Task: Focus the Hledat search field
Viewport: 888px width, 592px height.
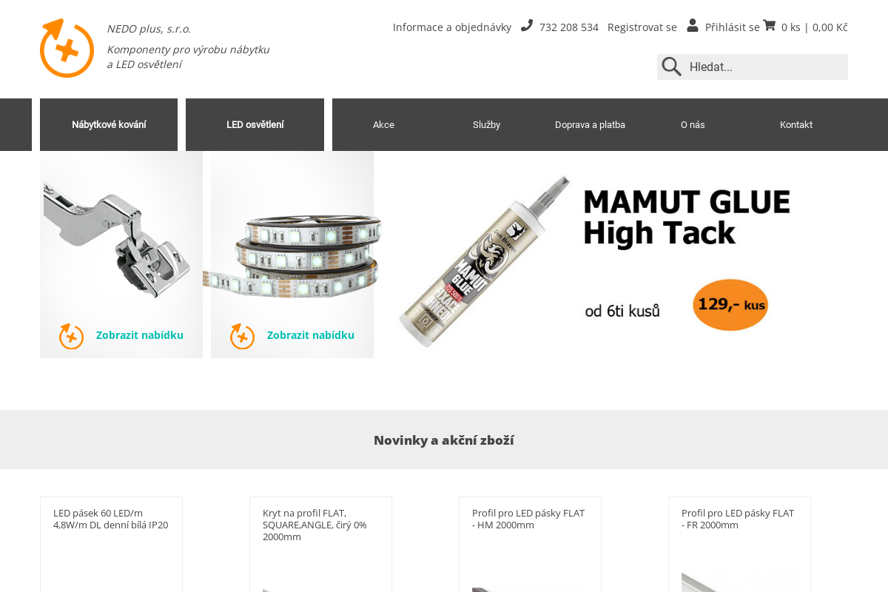Action: [766, 67]
